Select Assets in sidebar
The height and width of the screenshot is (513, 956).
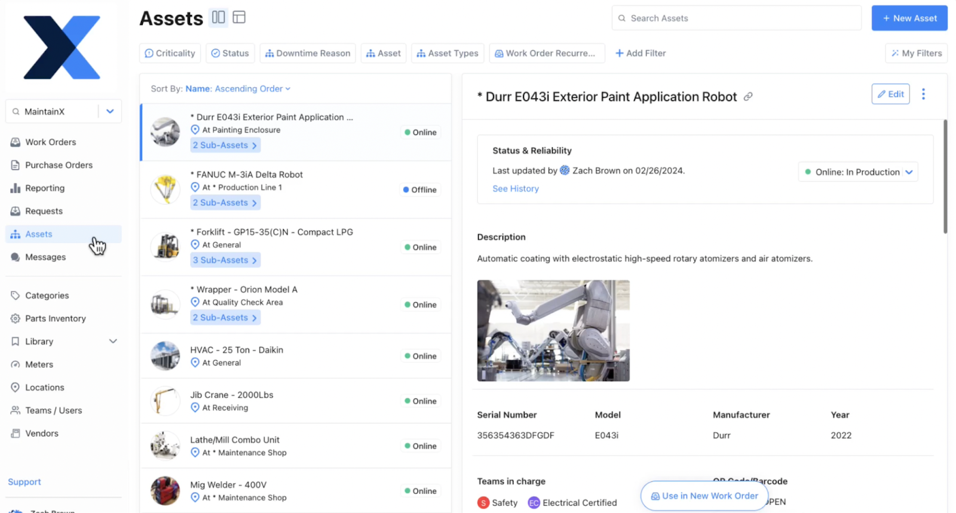point(63,234)
